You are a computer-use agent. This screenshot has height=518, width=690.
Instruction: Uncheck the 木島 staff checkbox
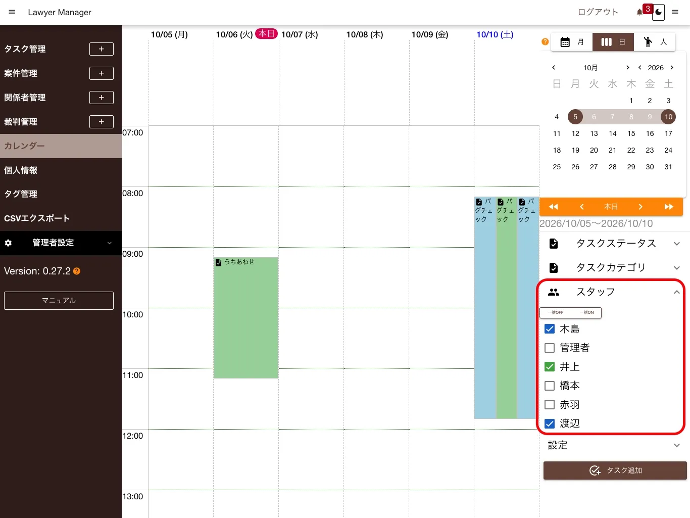[x=550, y=329]
